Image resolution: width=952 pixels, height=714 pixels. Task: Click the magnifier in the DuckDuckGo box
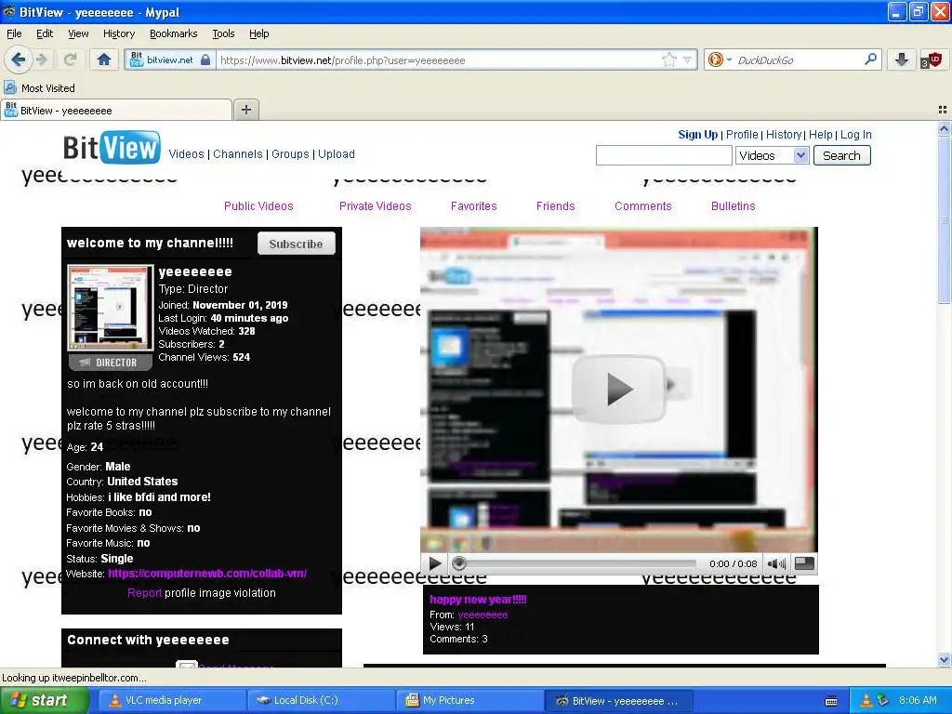(x=870, y=59)
